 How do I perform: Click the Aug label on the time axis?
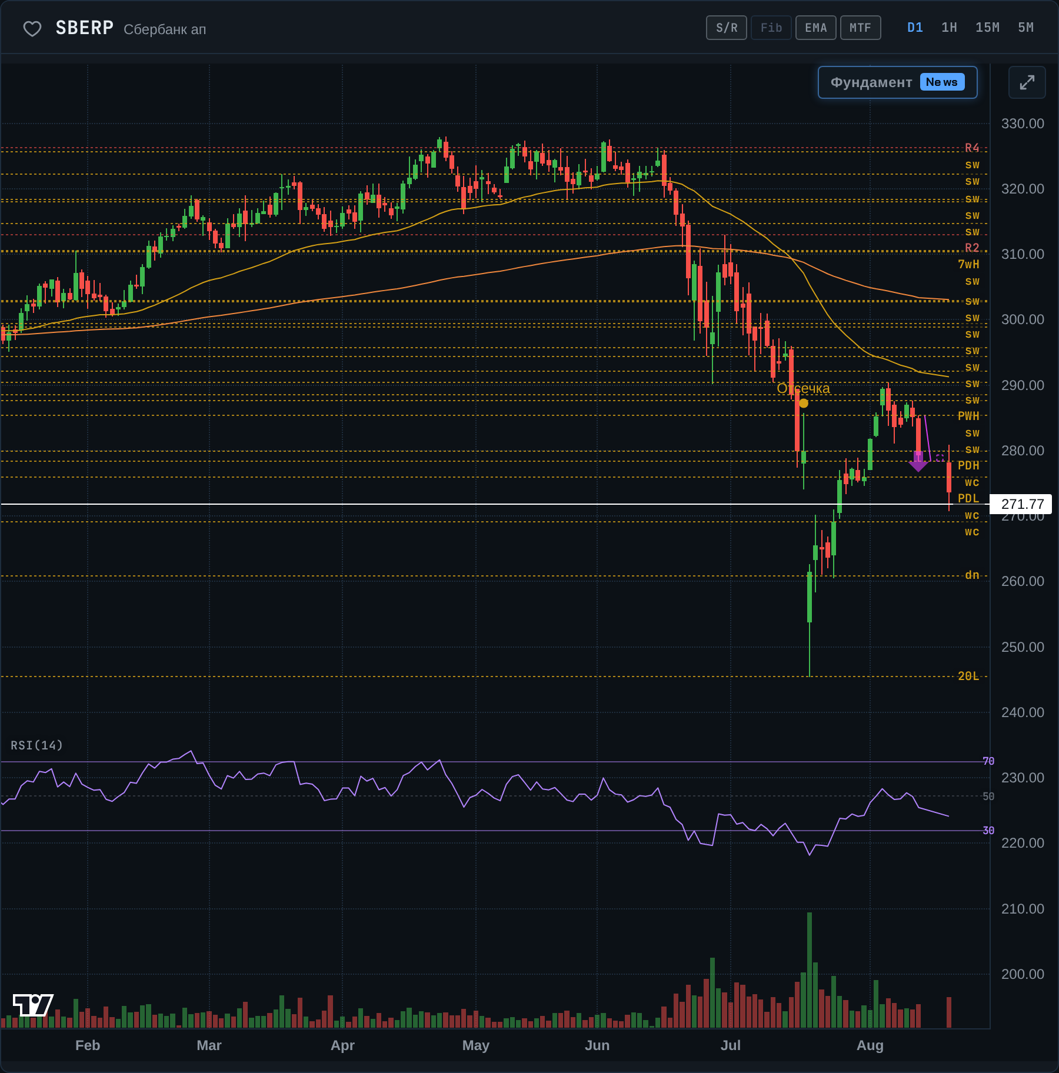click(x=870, y=1045)
